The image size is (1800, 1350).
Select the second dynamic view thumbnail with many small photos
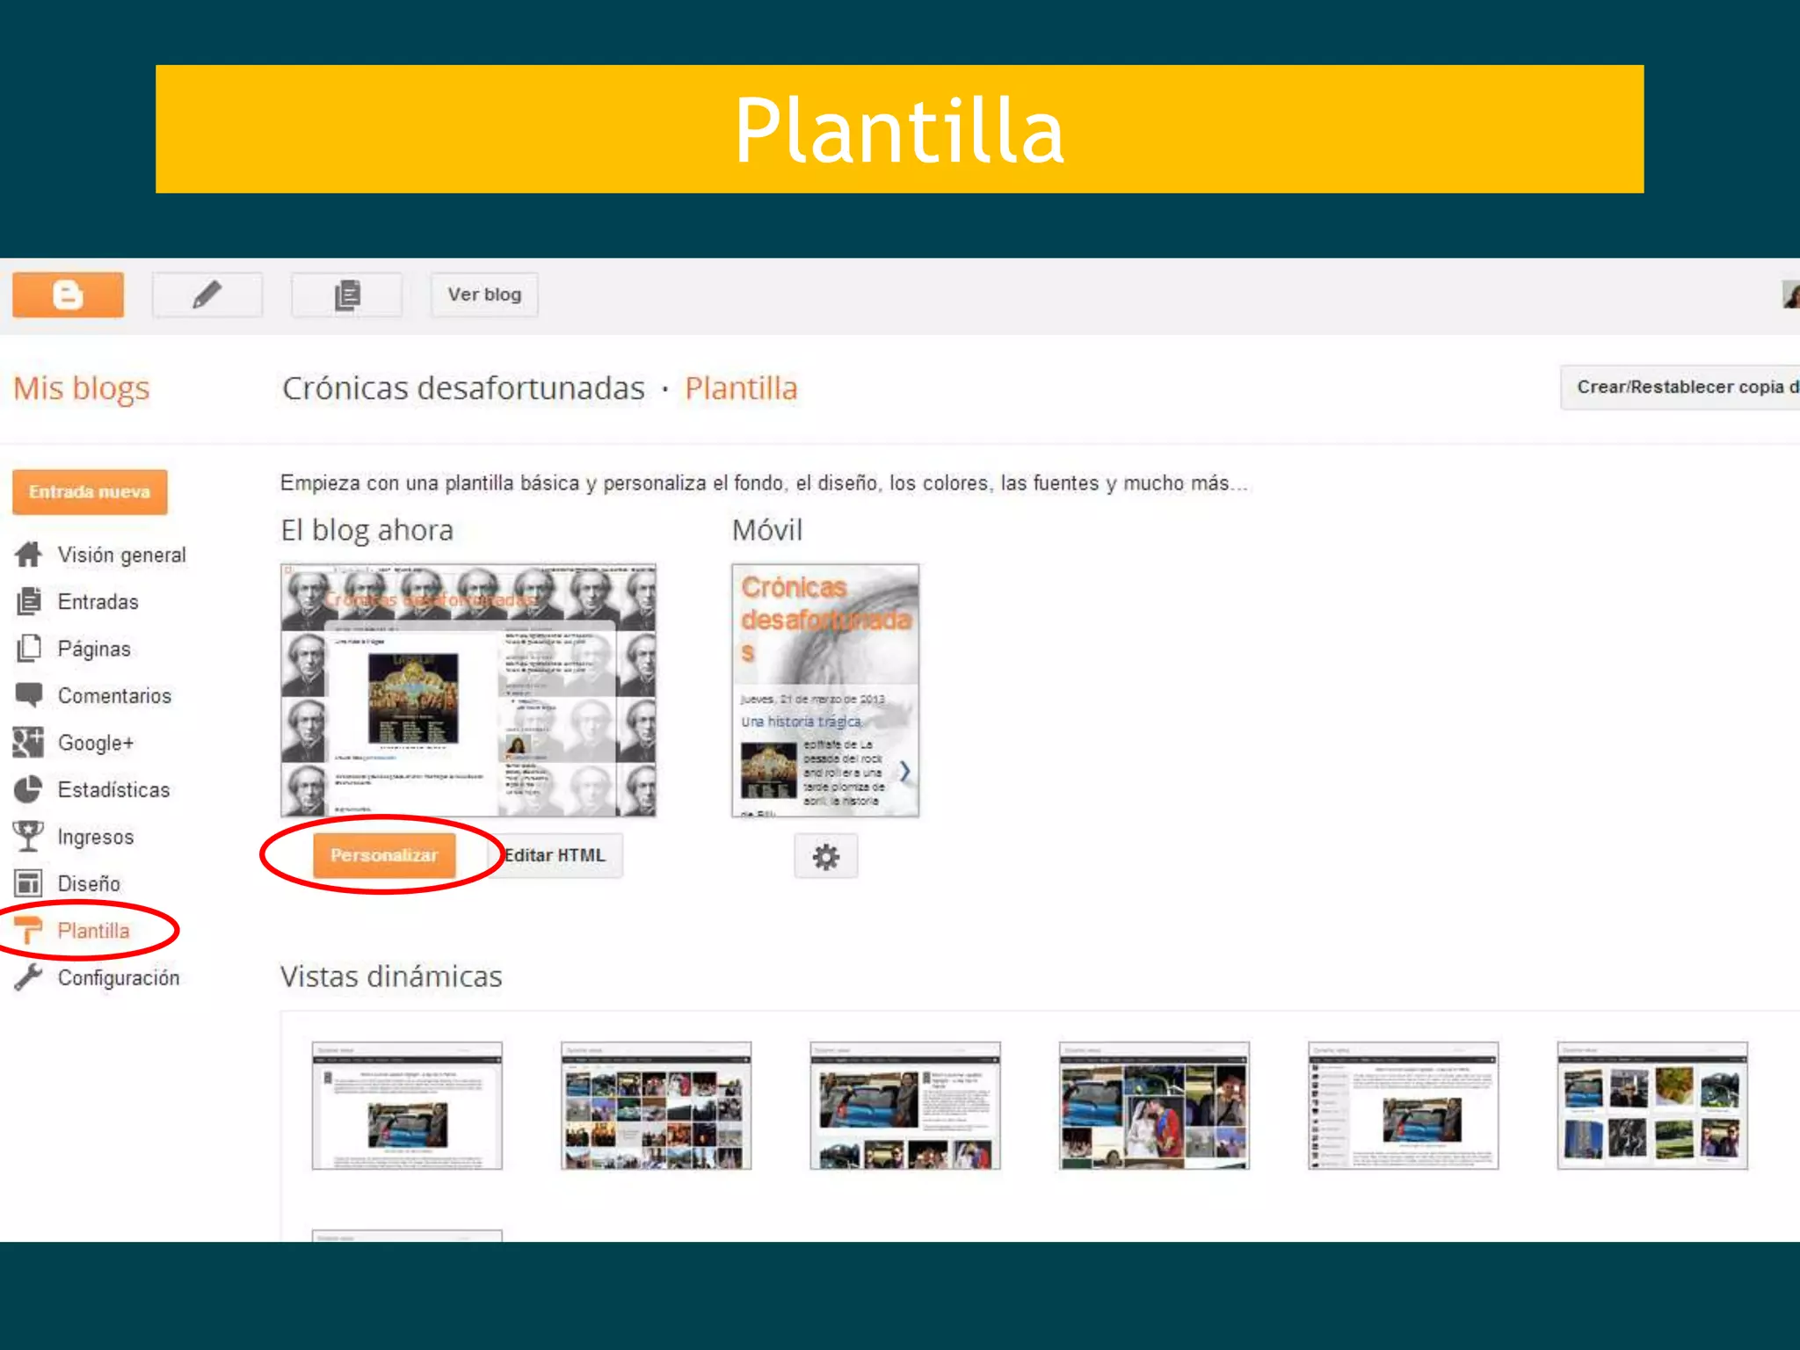656,1106
